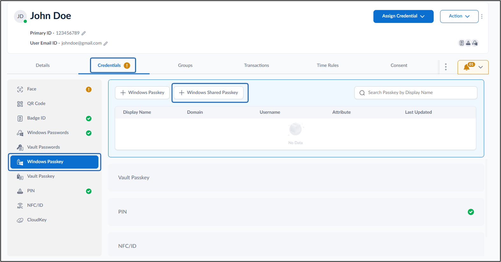Switch to the Consent tab
Screen dimensions: 501x262
pos(399,65)
